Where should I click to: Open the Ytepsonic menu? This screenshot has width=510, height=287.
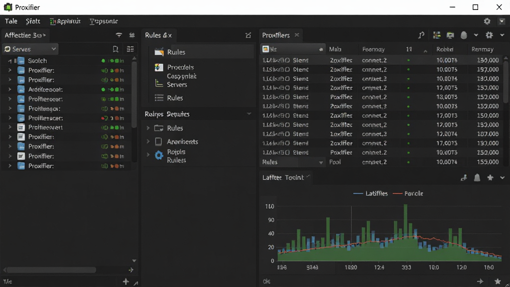click(104, 21)
